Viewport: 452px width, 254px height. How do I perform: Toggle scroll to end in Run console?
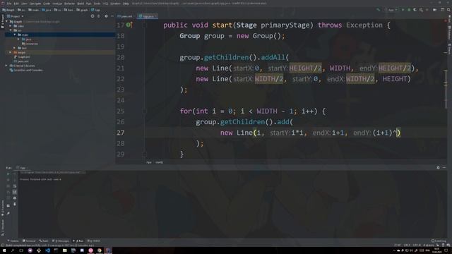[15, 192]
